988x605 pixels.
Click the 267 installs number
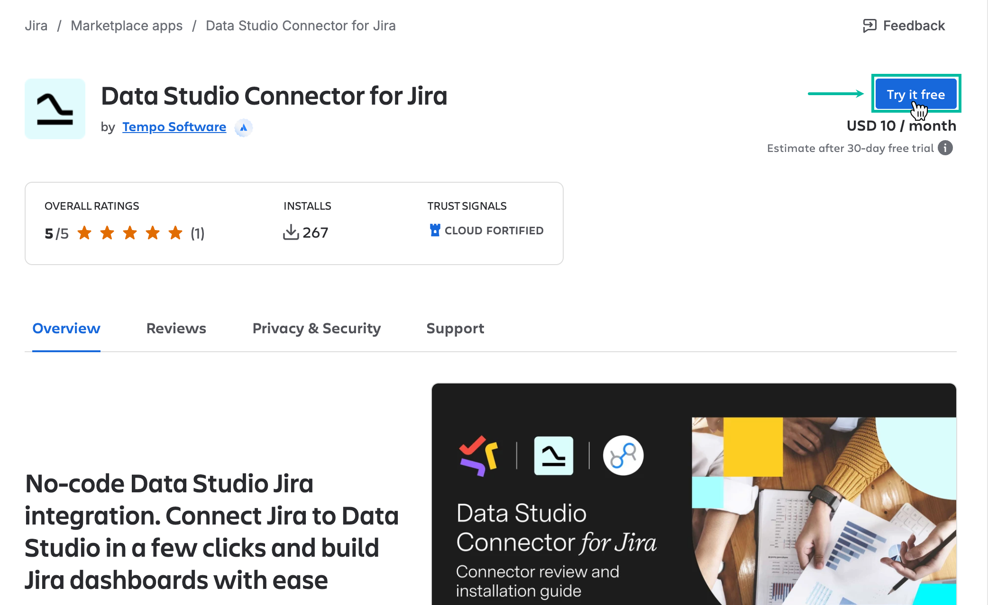[315, 232]
